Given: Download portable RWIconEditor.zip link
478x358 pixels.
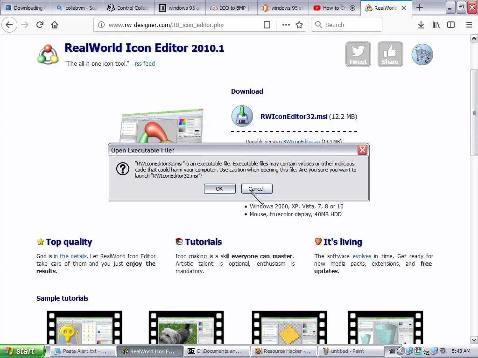Looking at the screenshot, I should 302,141.
